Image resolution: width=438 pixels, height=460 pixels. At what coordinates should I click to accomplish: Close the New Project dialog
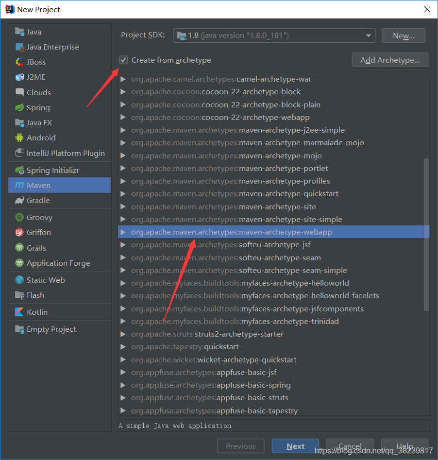coord(427,9)
